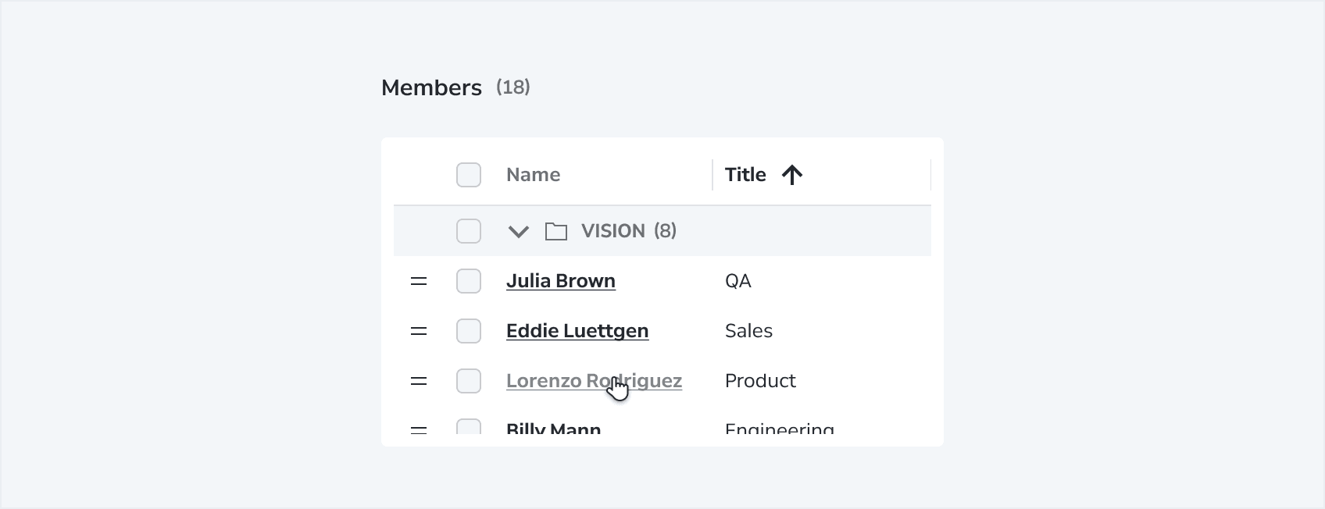Click the folder icon beside VISION group
Image resolution: width=1325 pixels, height=509 pixels.
coord(556,231)
